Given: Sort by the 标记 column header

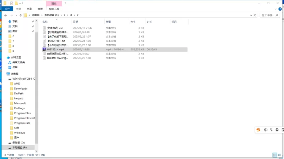Looking at the screenshot, I should [x=179, y=22].
